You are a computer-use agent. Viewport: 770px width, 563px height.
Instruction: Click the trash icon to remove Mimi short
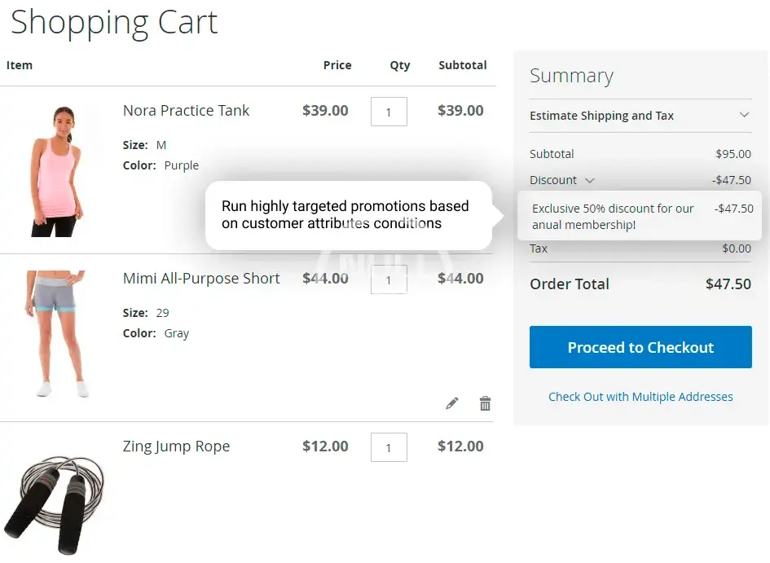[x=485, y=403]
